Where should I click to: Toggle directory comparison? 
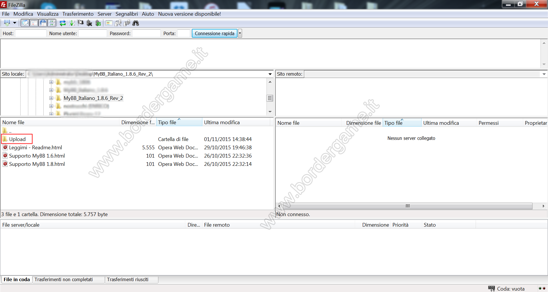(118, 23)
